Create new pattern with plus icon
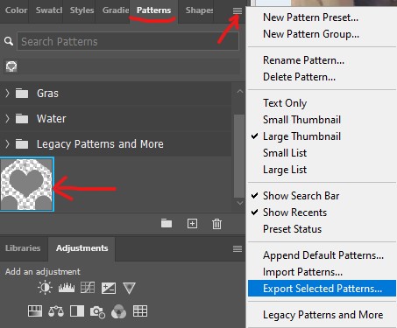397x328 pixels. click(x=192, y=223)
